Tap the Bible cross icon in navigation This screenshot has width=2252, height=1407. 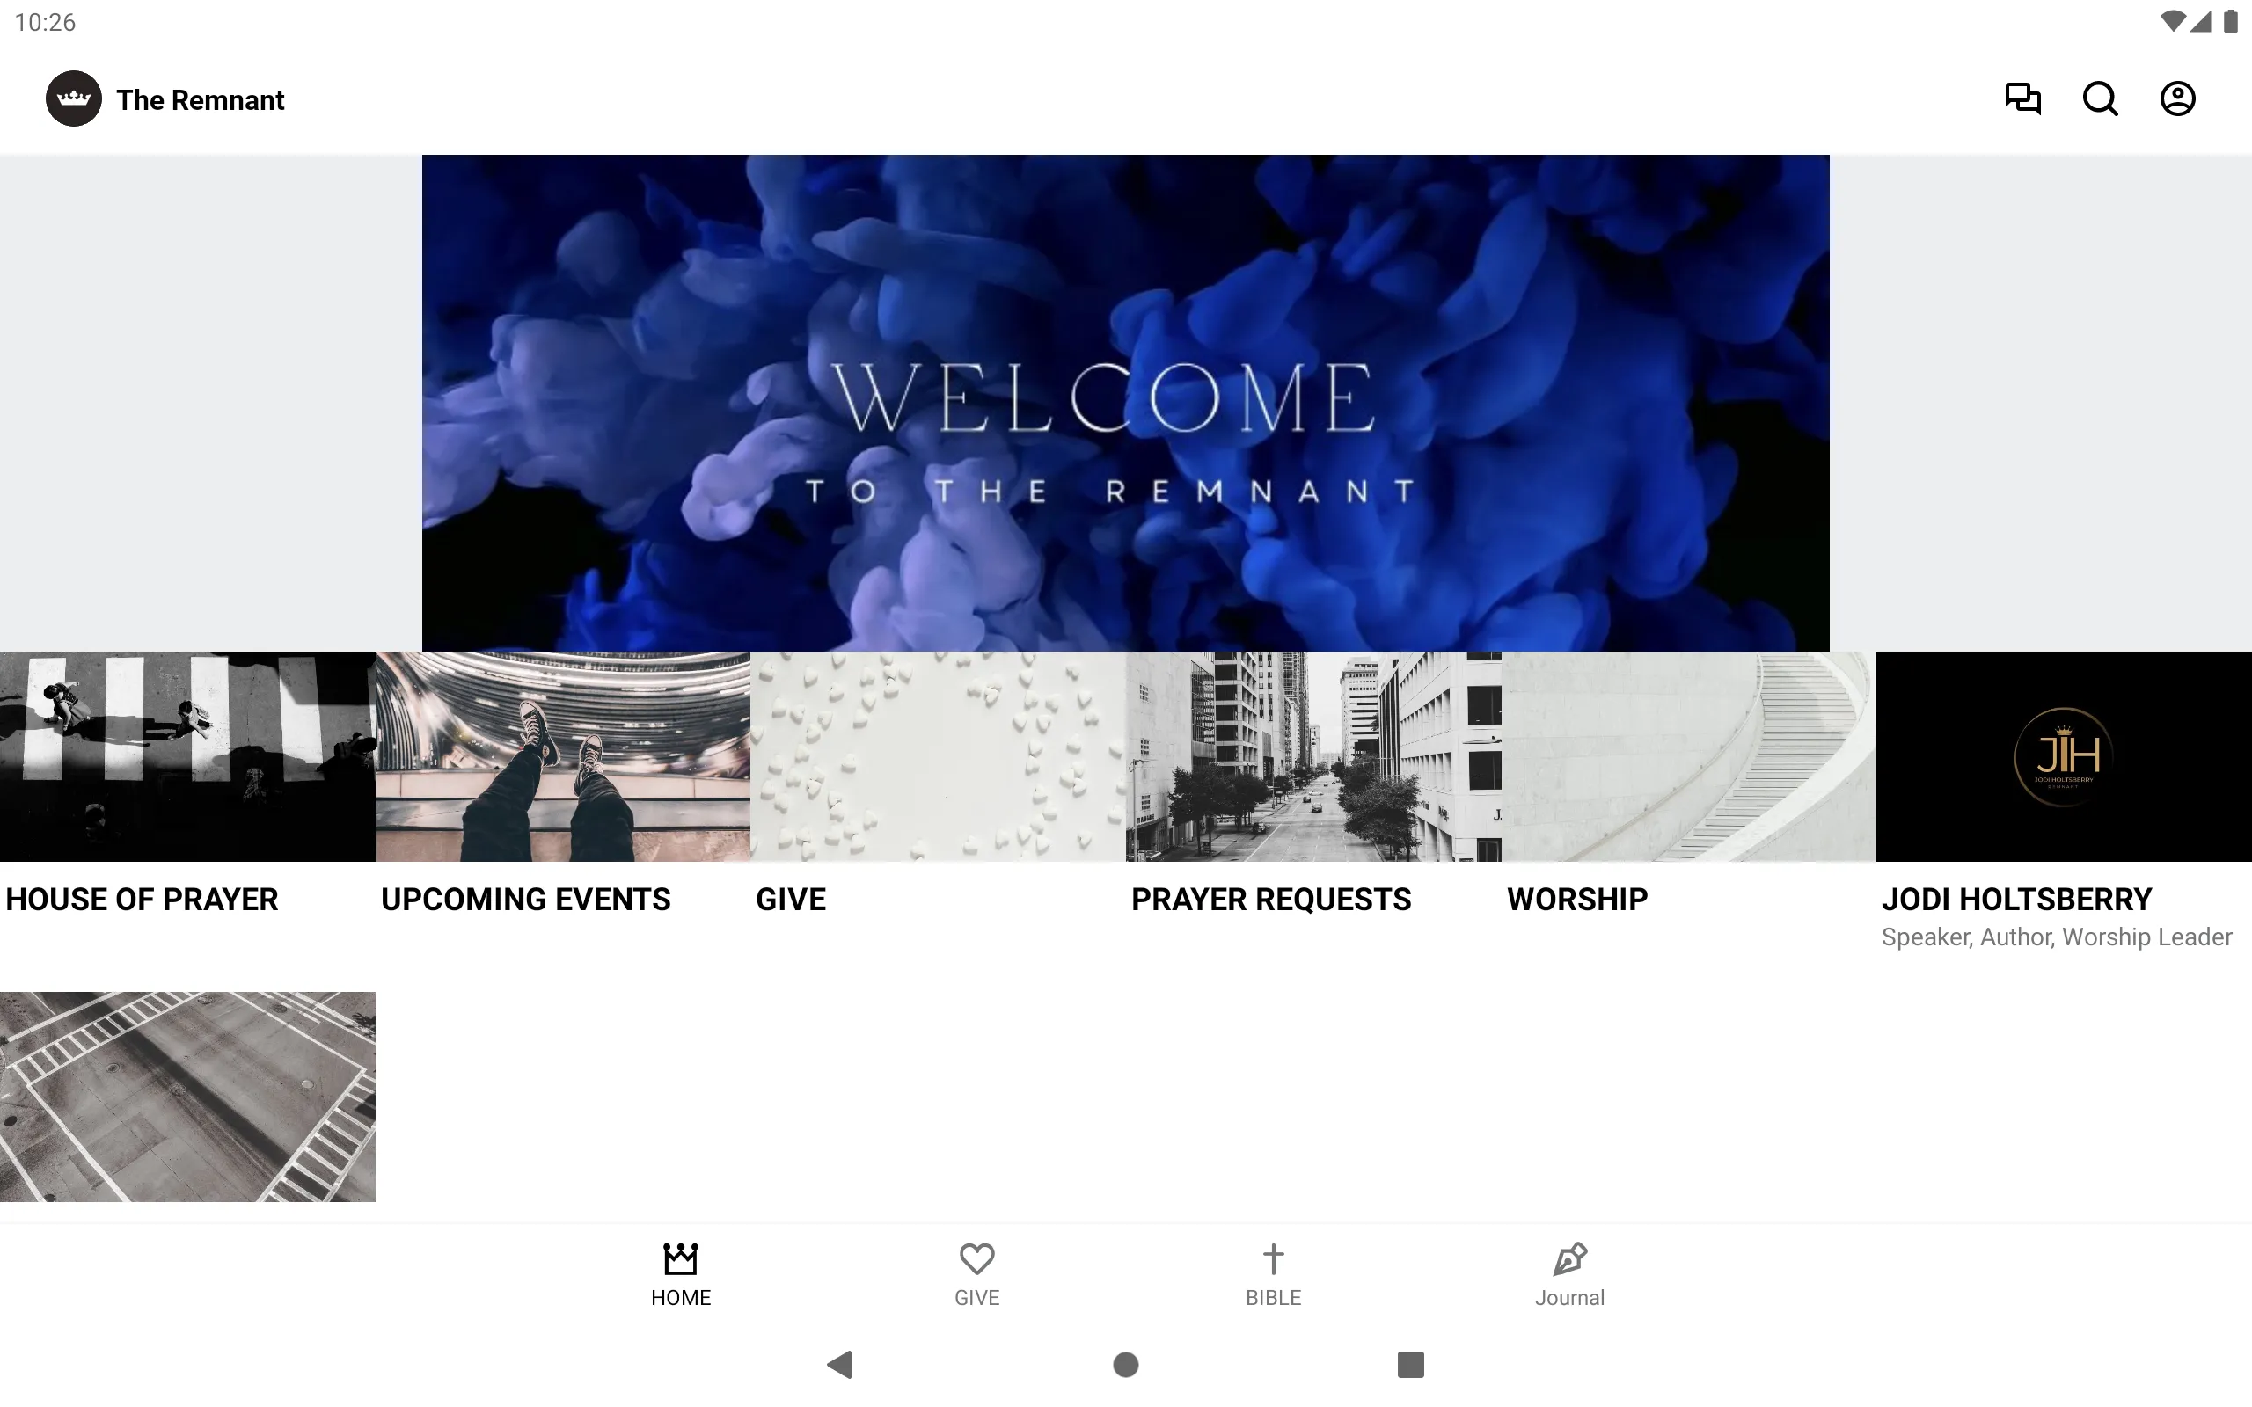point(1273,1258)
